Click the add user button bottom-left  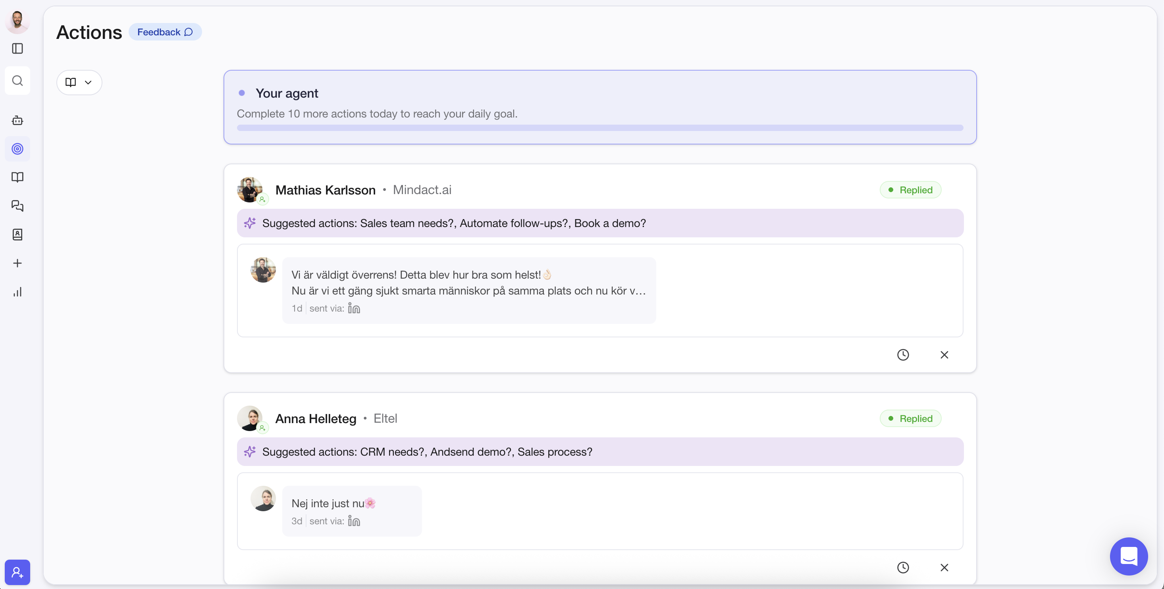click(17, 572)
